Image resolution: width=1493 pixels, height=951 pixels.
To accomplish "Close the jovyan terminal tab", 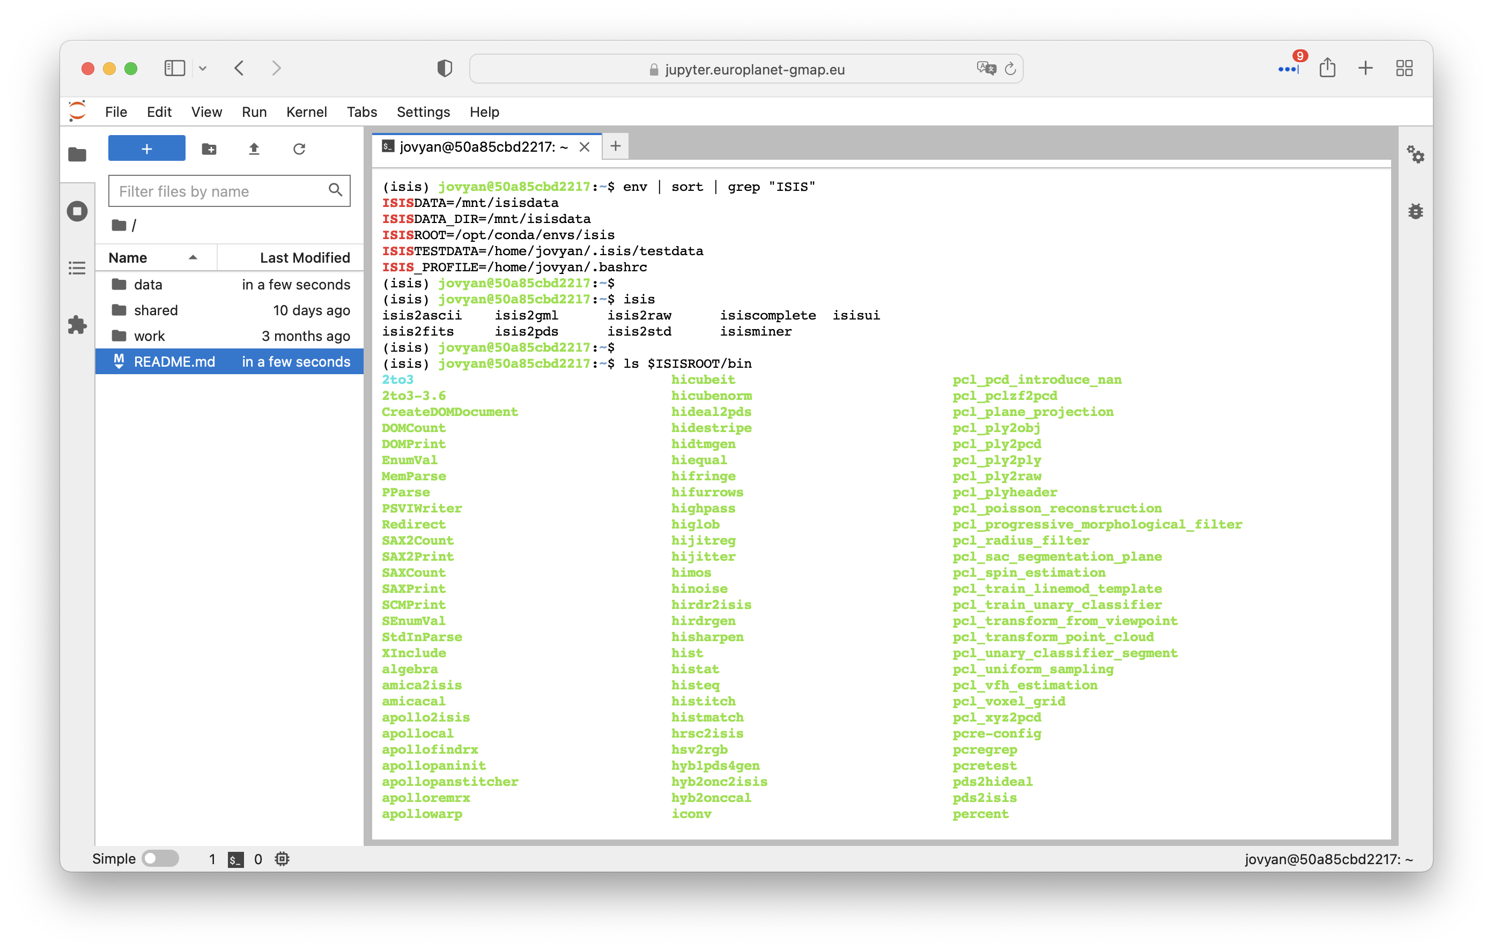I will [x=584, y=147].
